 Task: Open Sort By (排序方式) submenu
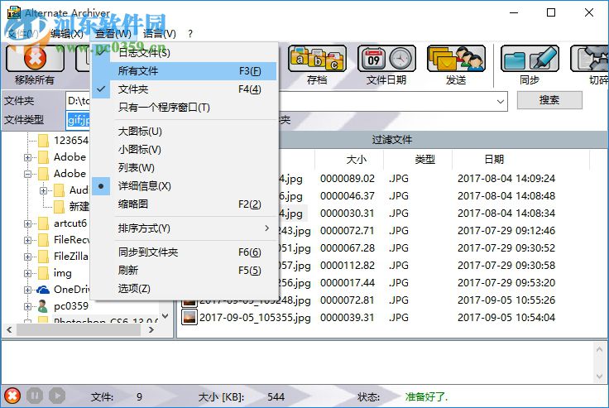[x=184, y=228]
